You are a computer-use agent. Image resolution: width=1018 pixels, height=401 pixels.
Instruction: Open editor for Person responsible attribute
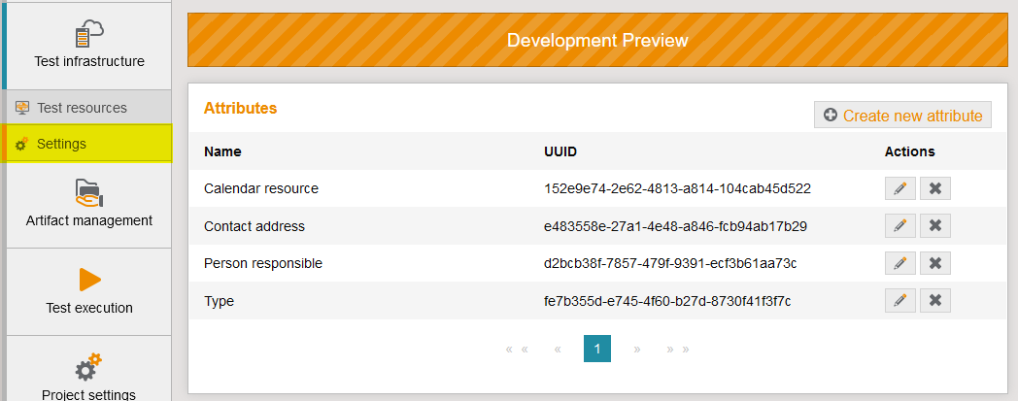(x=899, y=263)
